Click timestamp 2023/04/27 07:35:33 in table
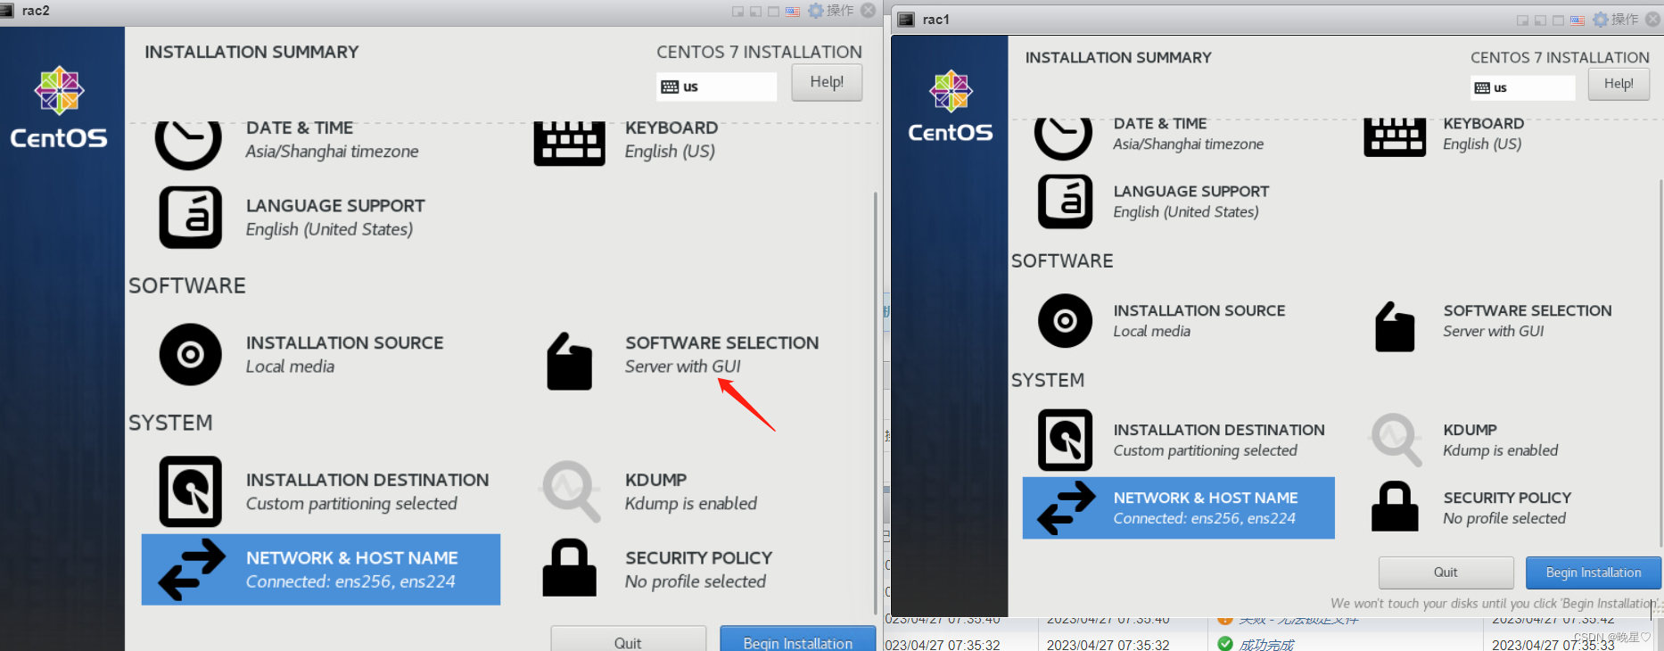The height and width of the screenshot is (651, 1664). [x=1553, y=645]
